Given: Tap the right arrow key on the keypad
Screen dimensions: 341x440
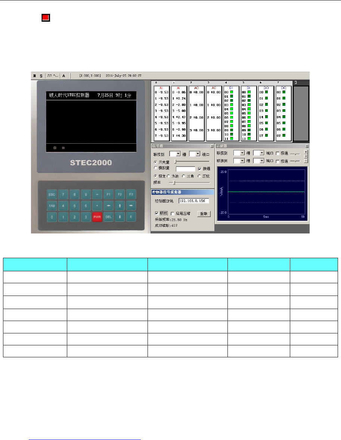Looking at the screenshot, I should point(131,206).
